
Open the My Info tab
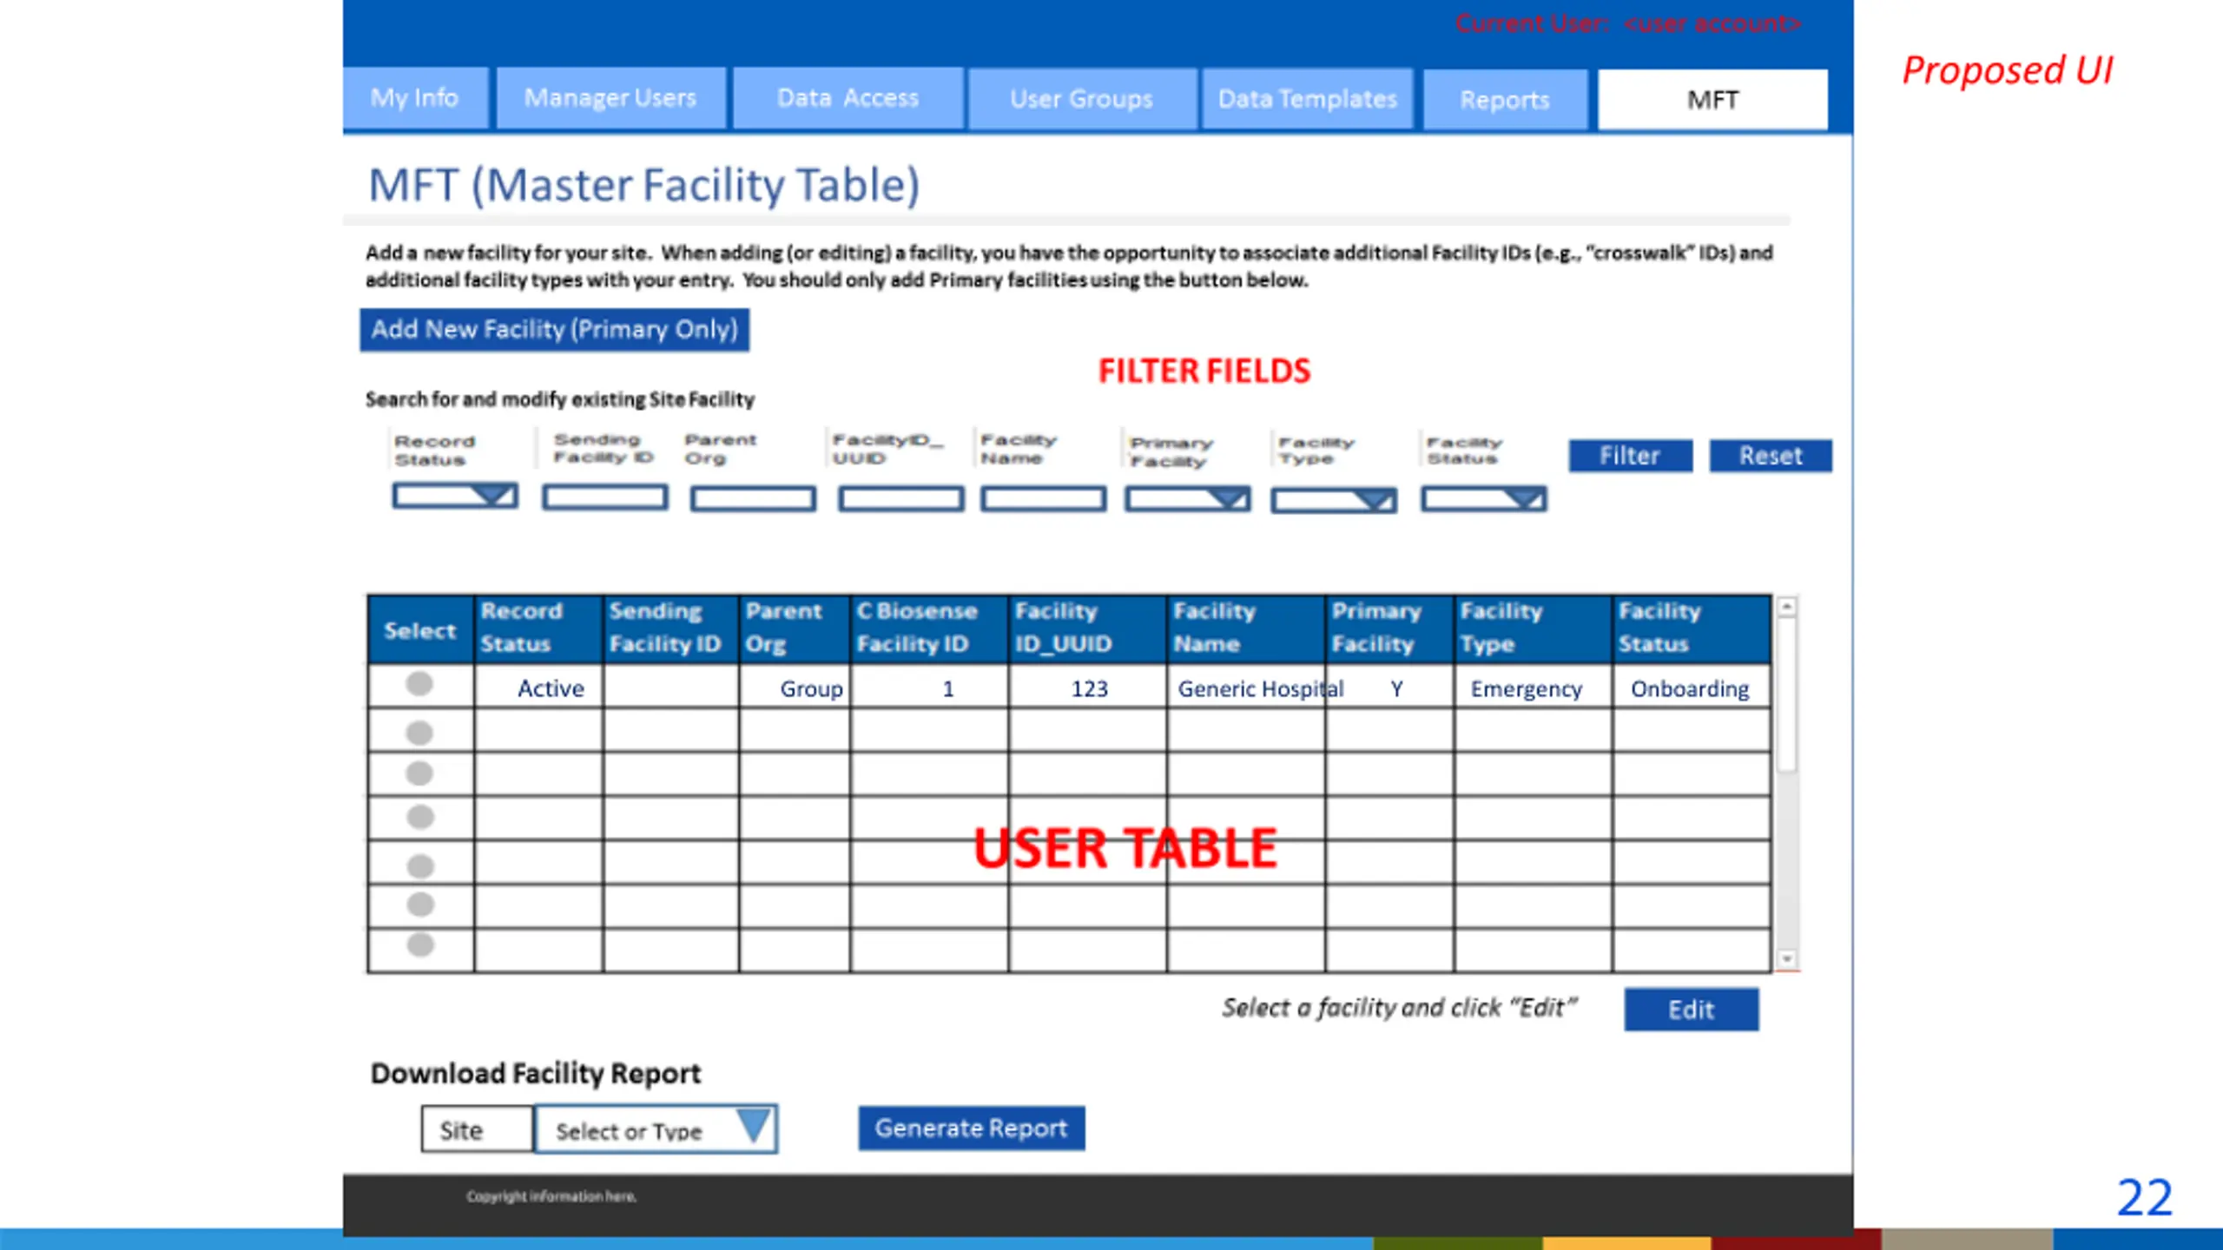pyautogui.click(x=414, y=98)
